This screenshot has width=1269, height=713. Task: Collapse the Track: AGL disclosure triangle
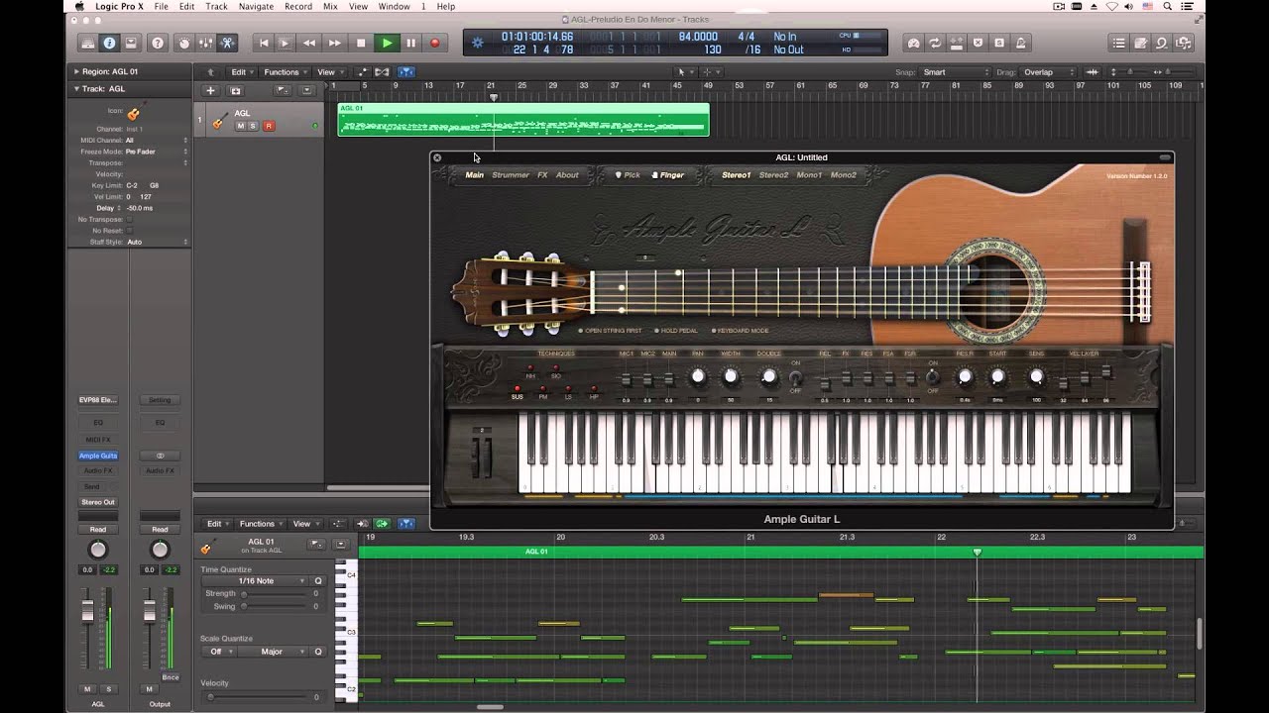coord(76,89)
